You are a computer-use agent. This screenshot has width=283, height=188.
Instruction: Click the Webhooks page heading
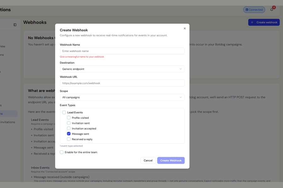35,22
